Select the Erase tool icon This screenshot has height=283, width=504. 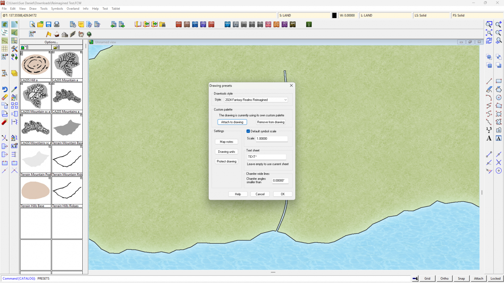point(5,97)
